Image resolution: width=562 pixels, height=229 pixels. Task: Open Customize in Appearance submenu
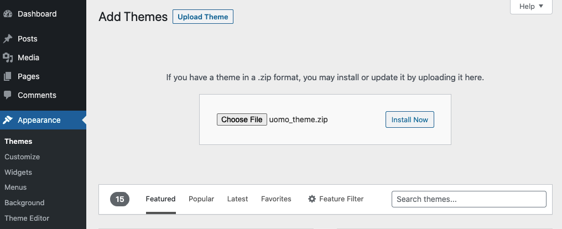[x=22, y=157]
